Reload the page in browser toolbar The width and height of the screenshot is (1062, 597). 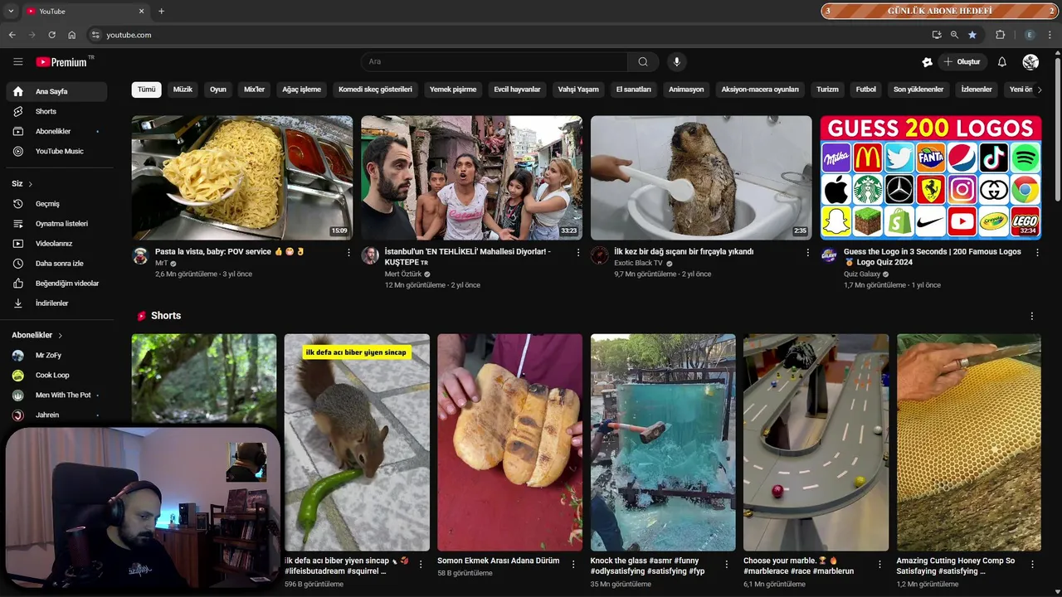click(x=51, y=35)
